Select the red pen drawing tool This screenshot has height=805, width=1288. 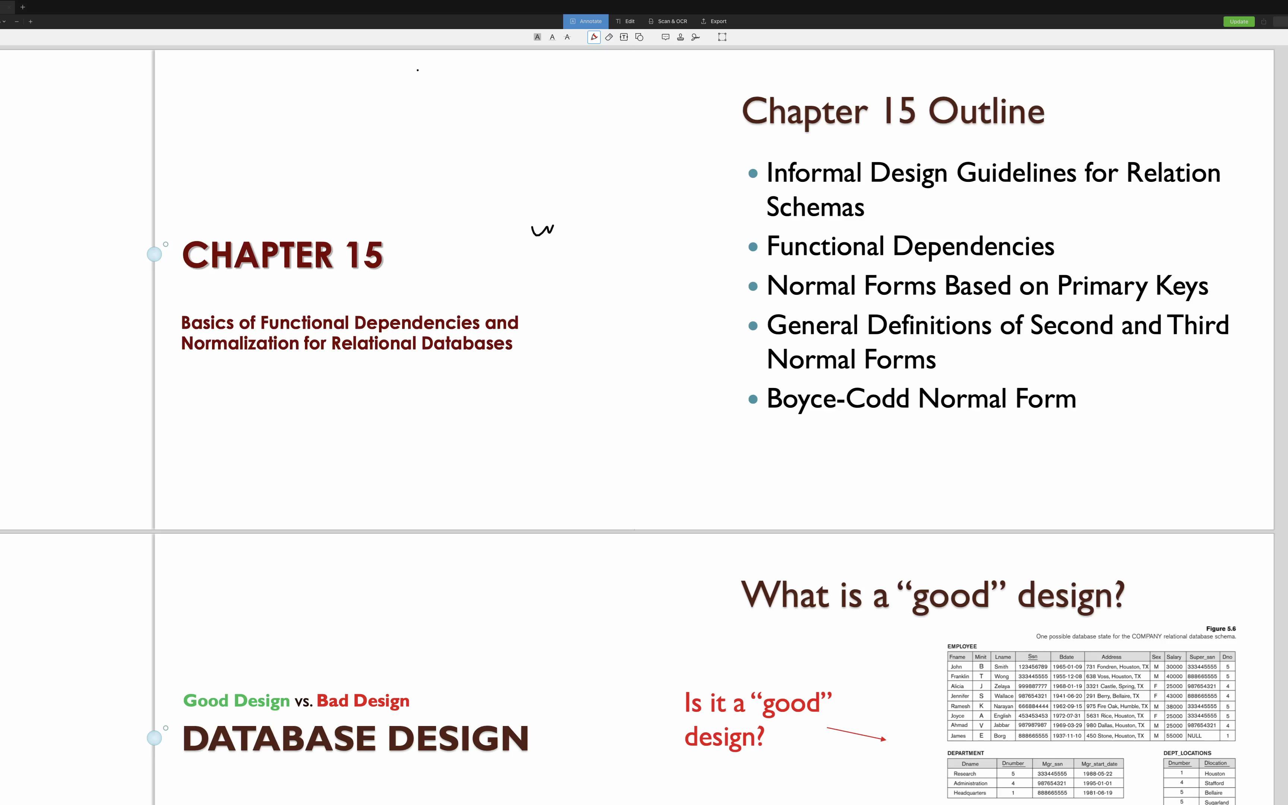coord(594,37)
